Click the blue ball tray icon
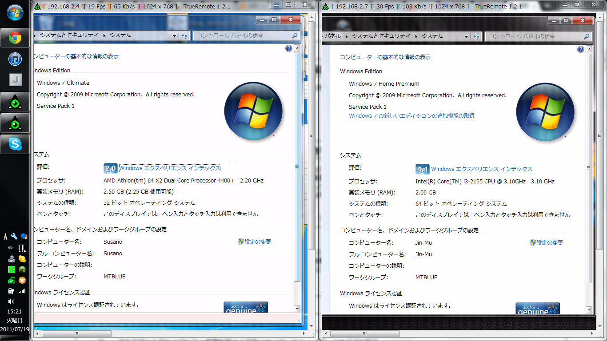607x341 pixels. (24, 236)
